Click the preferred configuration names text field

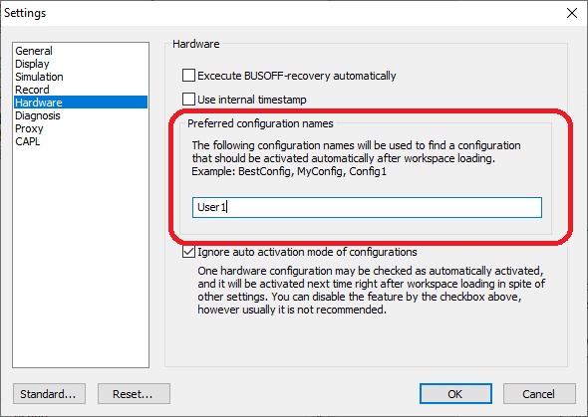point(367,207)
